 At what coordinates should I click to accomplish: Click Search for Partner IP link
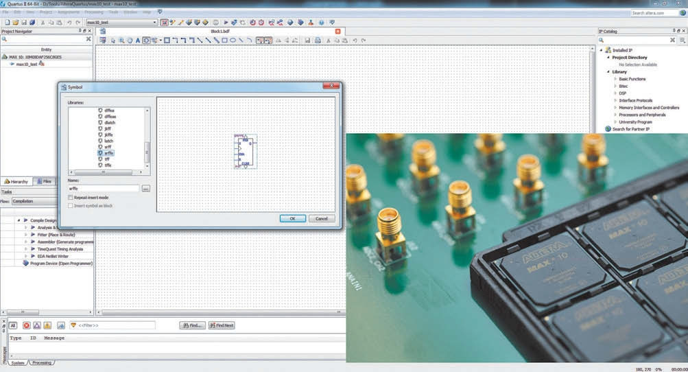(x=630, y=129)
